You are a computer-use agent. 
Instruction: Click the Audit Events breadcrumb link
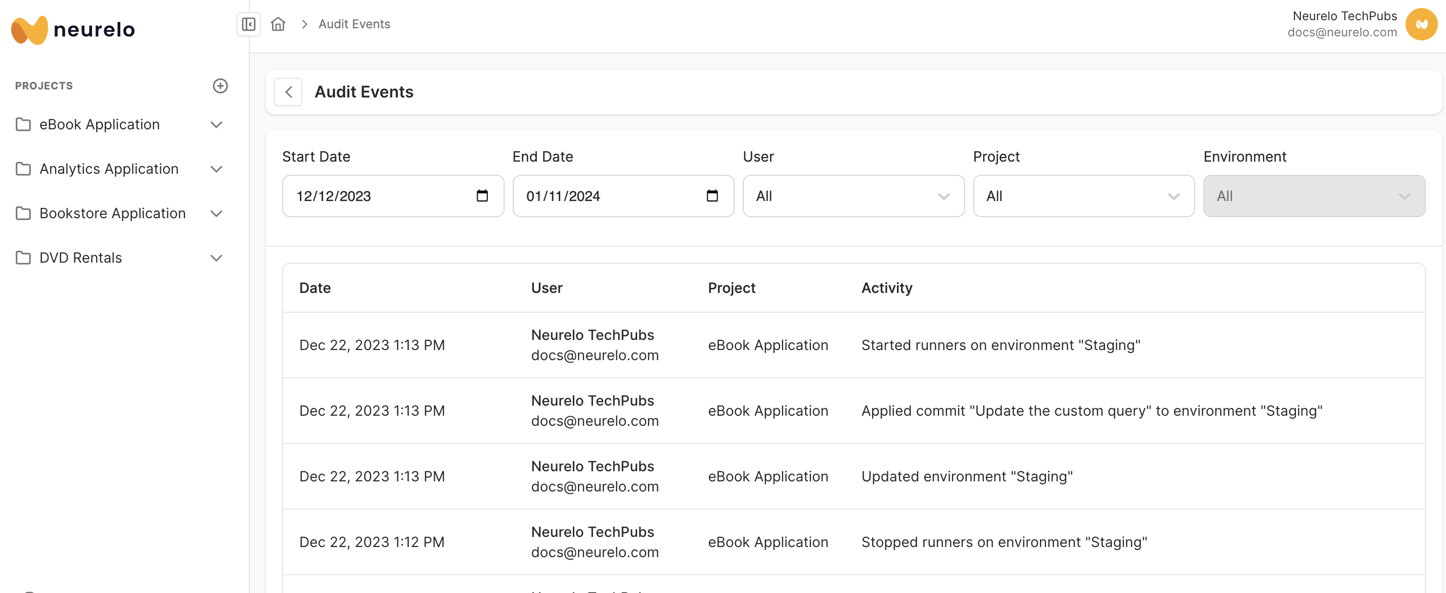tap(354, 24)
